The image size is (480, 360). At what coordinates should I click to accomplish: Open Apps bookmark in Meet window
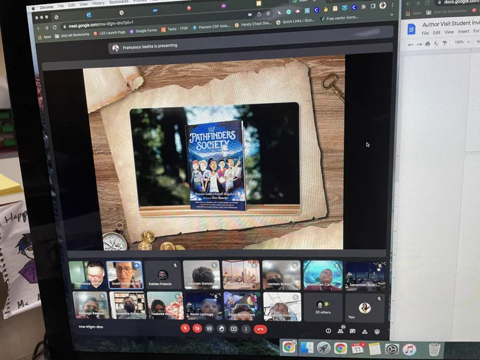pyautogui.click(x=44, y=37)
